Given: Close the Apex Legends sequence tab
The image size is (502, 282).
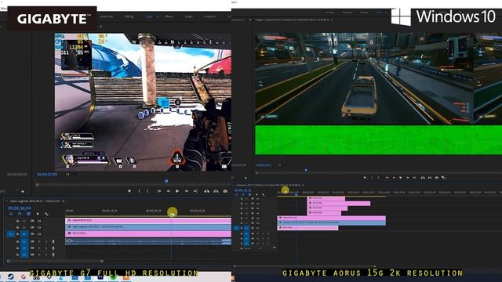Looking at the screenshot, I should pos(7,201).
